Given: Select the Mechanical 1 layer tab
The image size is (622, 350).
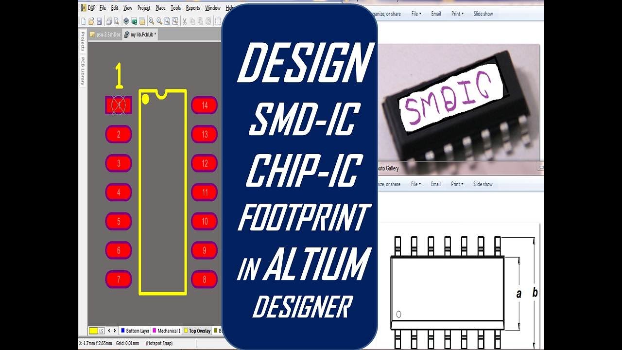Looking at the screenshot, I should coord(166,331).
